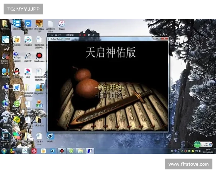
Task: Open the clock showing 13:46
Action: (x=208, y=151)
